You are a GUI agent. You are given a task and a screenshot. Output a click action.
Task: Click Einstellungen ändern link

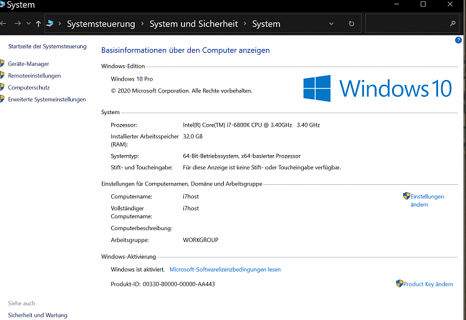point(427,200)
